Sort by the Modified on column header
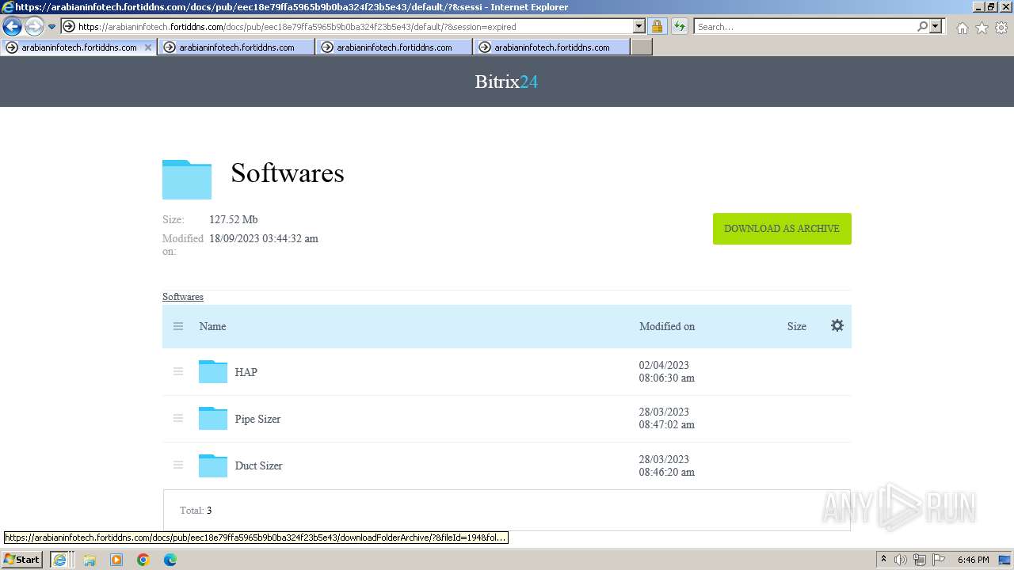1014x570 pixels. click(667, 326)
